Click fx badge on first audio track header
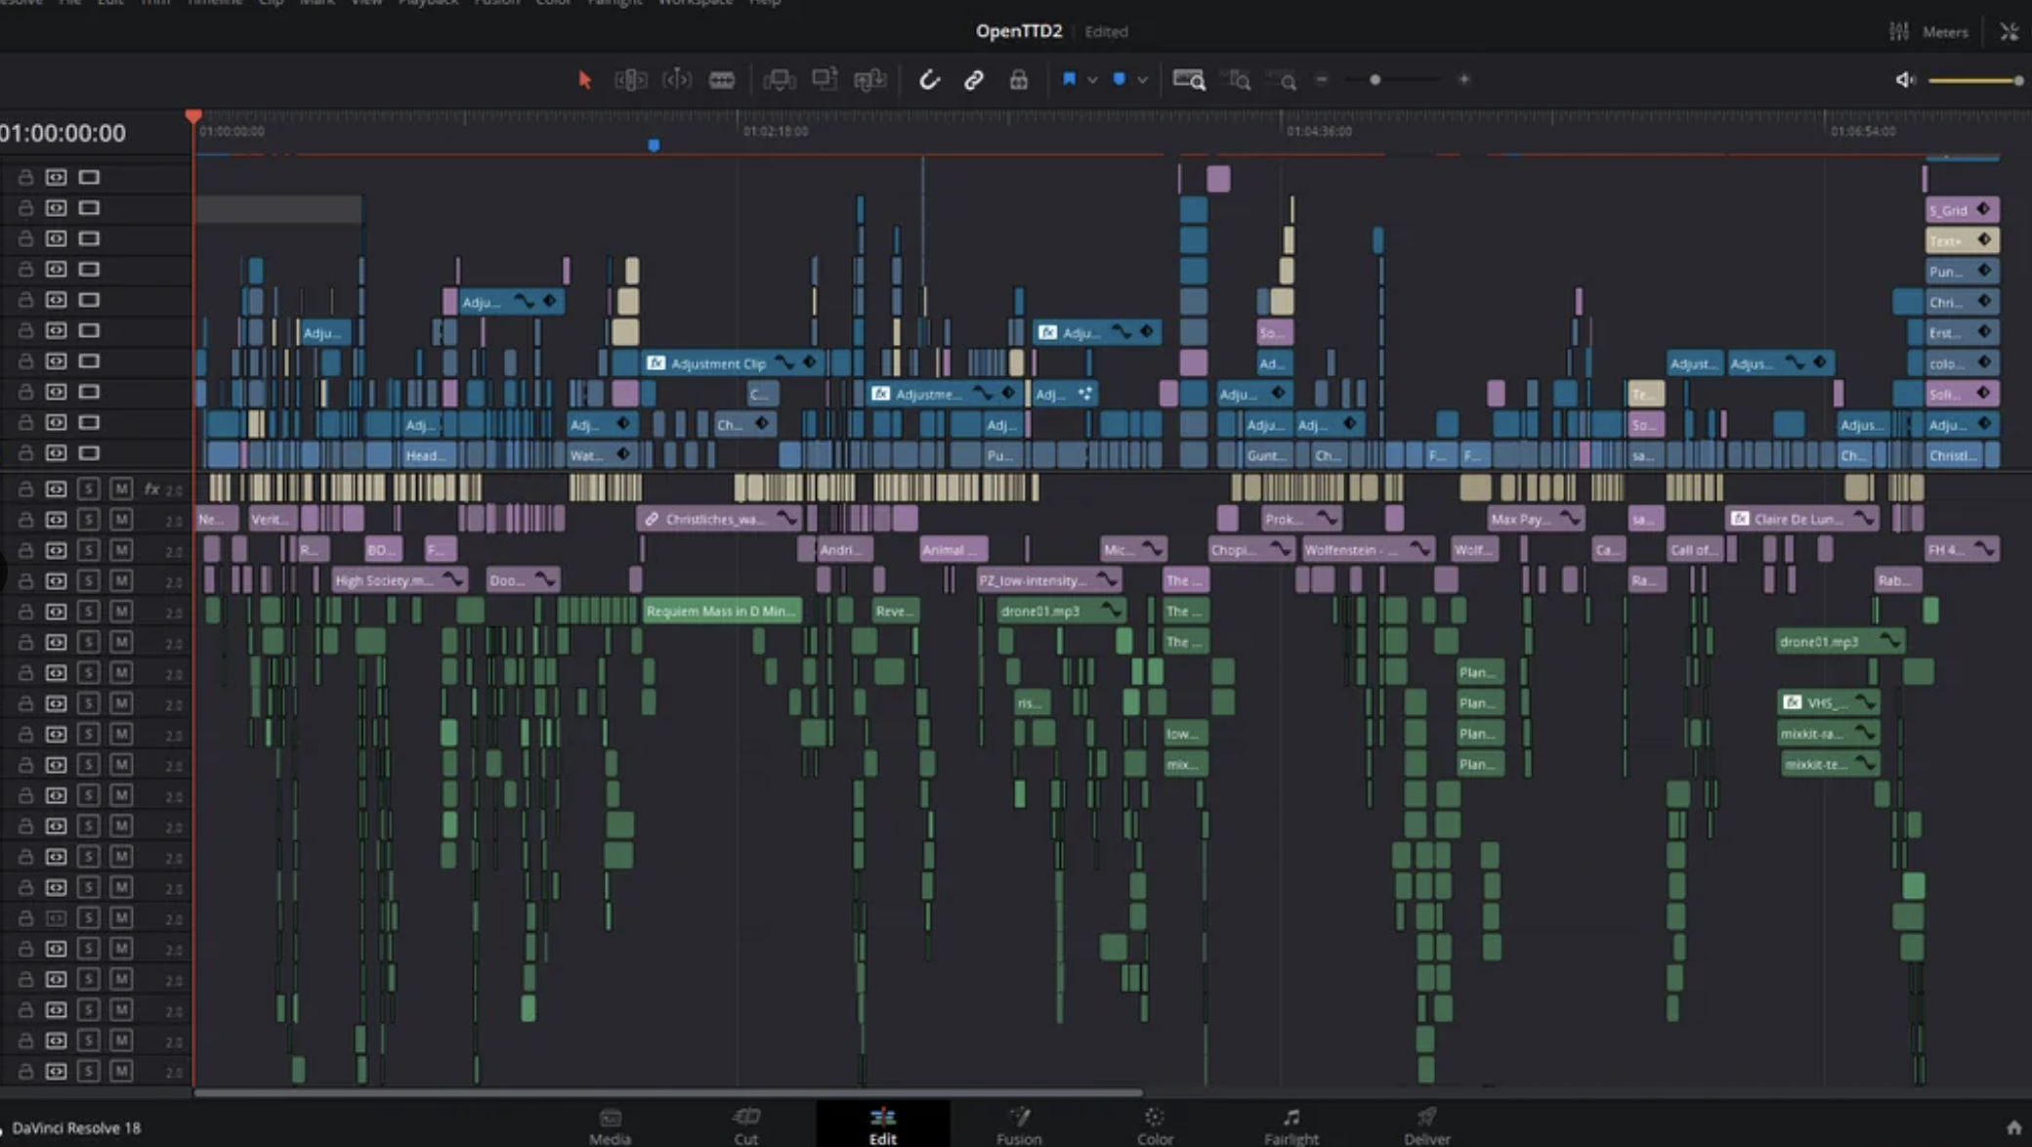Image resolution: width=2032 pixels, height=1147 pixels. click(x=151, y=489)
